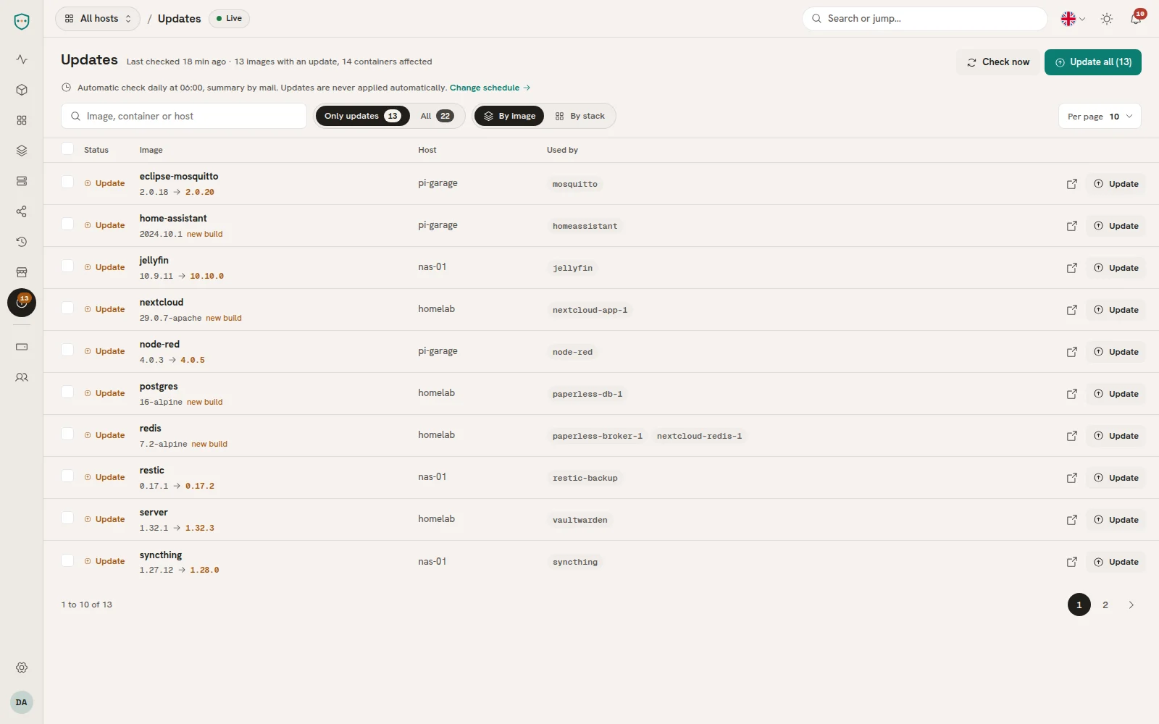Click the Check now button
The height and width of the screenshot is (724, 1159).
[998, 62]
